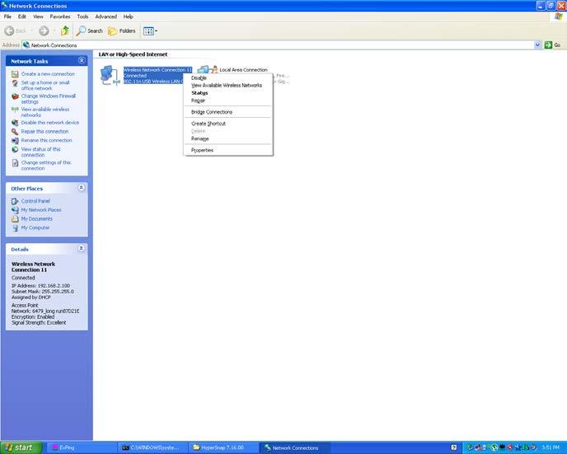Click the Create a new connection icon

[15, 74]
